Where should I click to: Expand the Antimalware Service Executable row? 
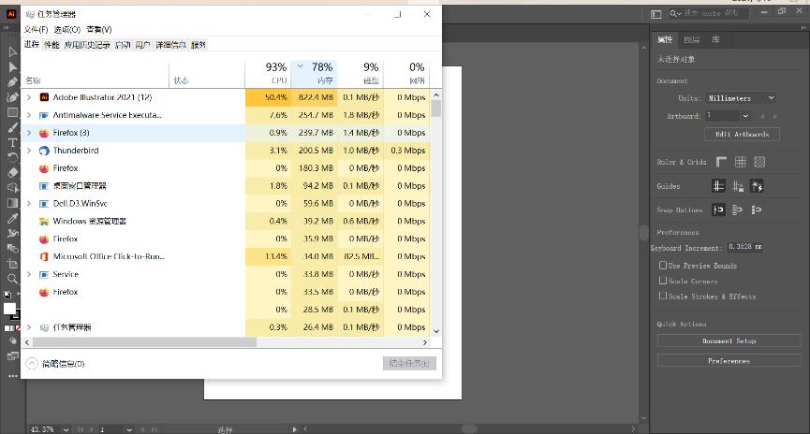(x=29, y=115)
